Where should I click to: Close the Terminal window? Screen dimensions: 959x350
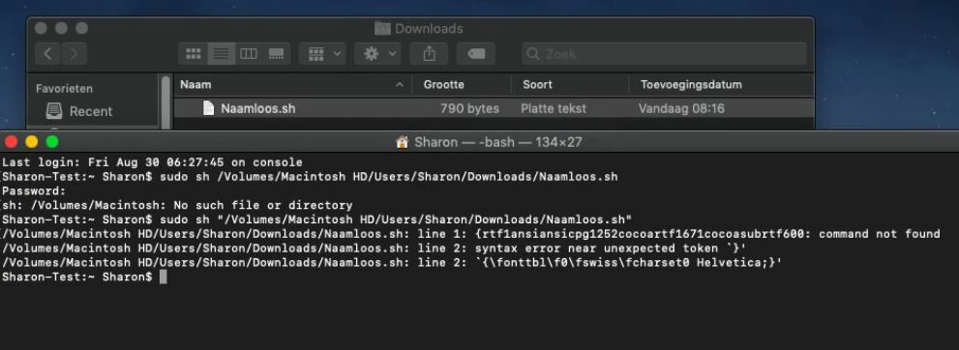click(11, 142)
